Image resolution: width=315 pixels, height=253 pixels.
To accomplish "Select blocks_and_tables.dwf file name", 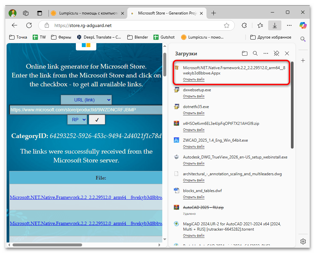I will tap(202, 191).
